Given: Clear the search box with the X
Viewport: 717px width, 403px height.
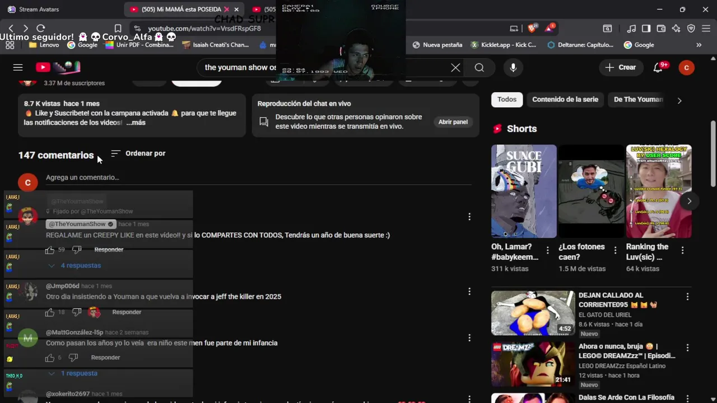Looking at the screenshot, I should point(455,67).
